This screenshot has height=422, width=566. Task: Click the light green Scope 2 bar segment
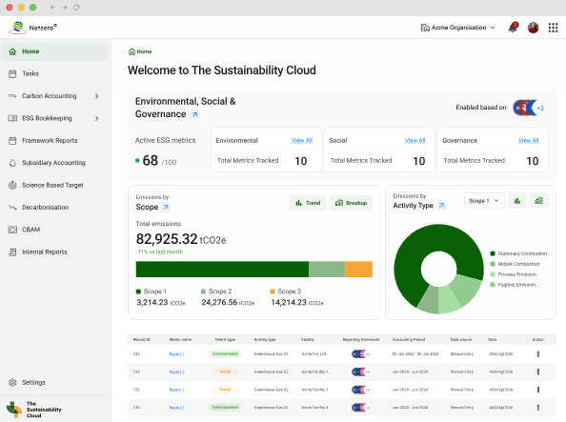pyautogui.click(x=327, y=270)
